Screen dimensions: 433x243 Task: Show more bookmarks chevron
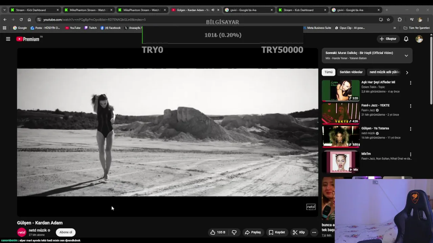[x=394, y=28]
